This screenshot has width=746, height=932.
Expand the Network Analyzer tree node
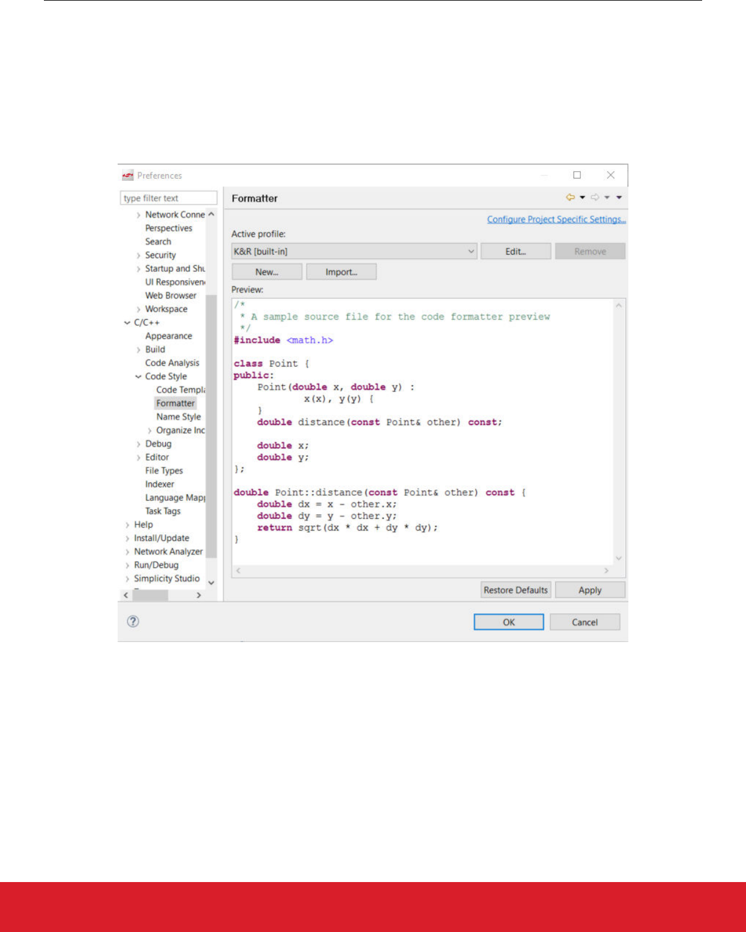(127, 552)
